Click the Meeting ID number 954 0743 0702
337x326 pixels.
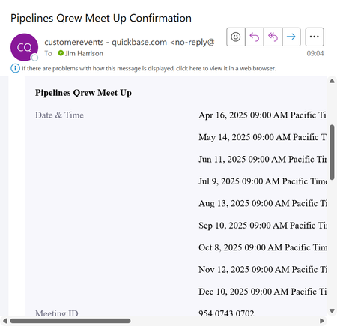[226, 313]
